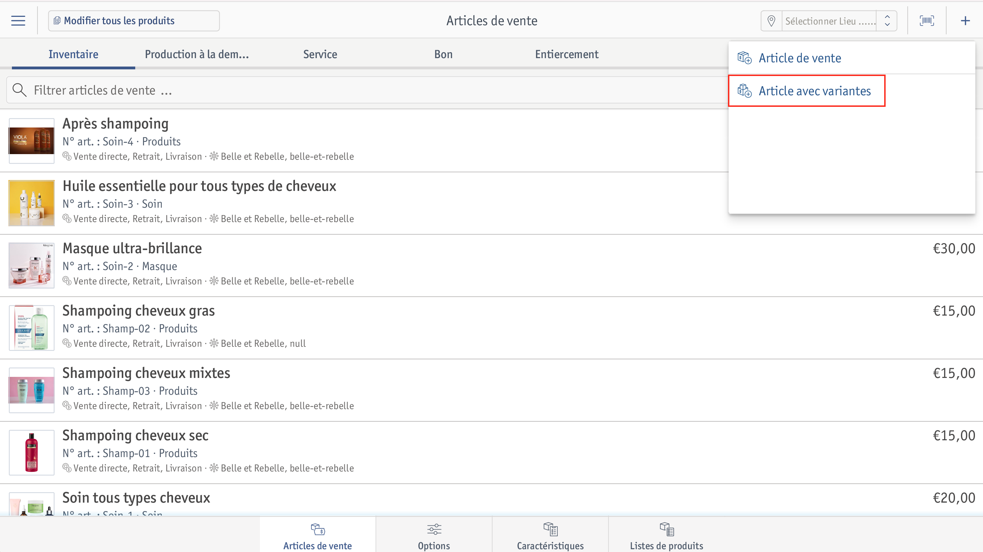
Task: Click location icon in Shampoing cheveux gras row
Action: coord(214,343)
